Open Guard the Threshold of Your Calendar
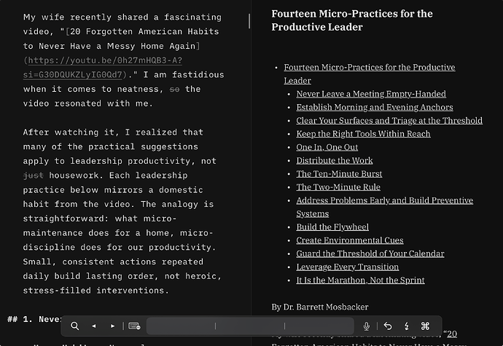The height and width of the screenshot is (346, 503). tap(370, 253)
